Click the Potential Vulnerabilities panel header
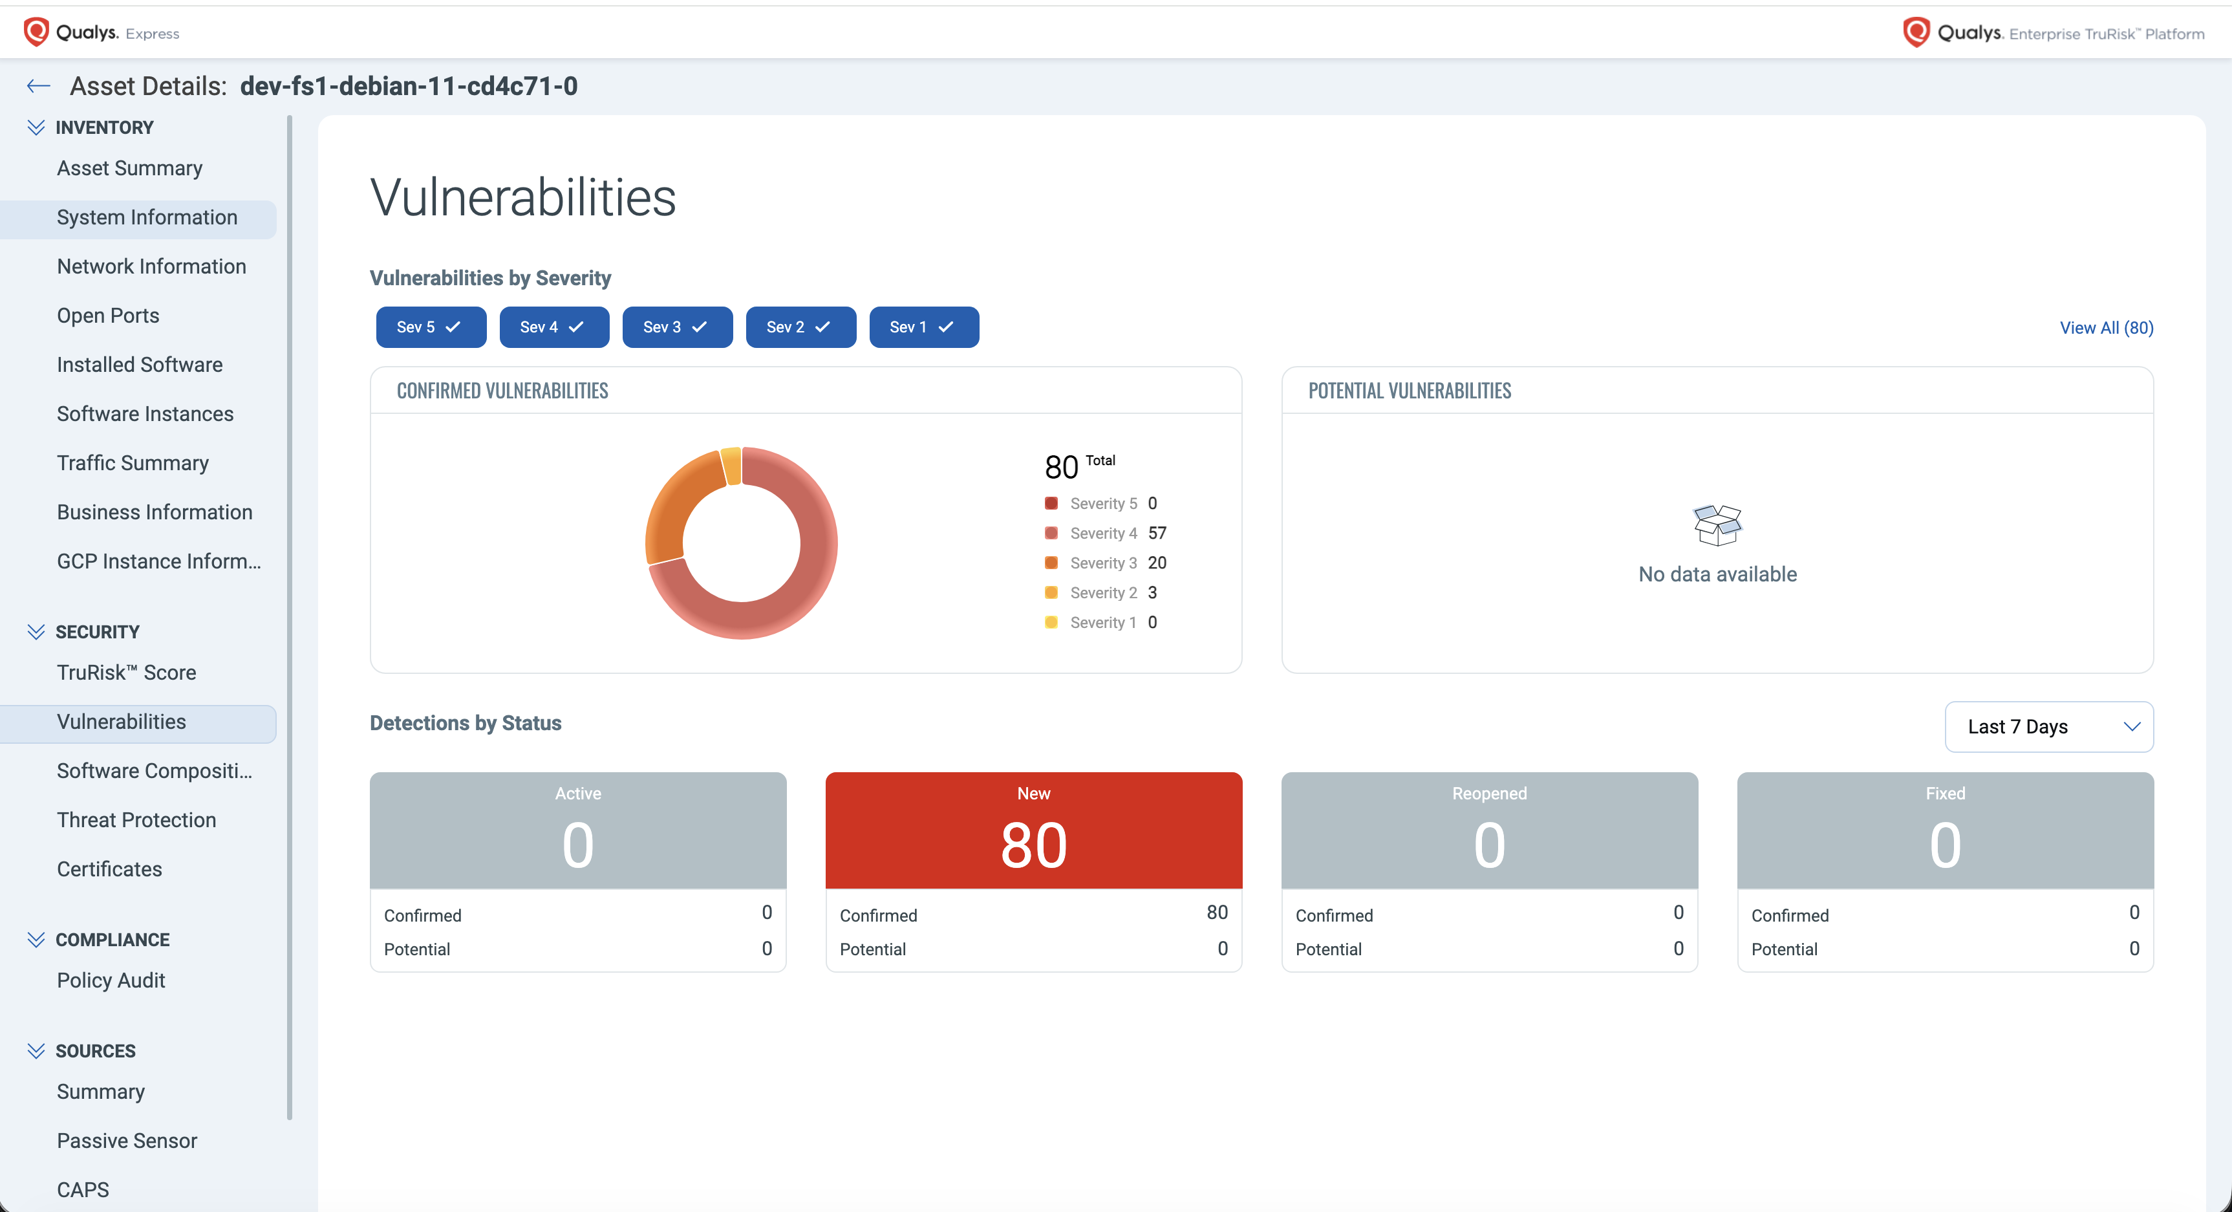This screenshot has width=2232, height=1212. pos(1717,391)
